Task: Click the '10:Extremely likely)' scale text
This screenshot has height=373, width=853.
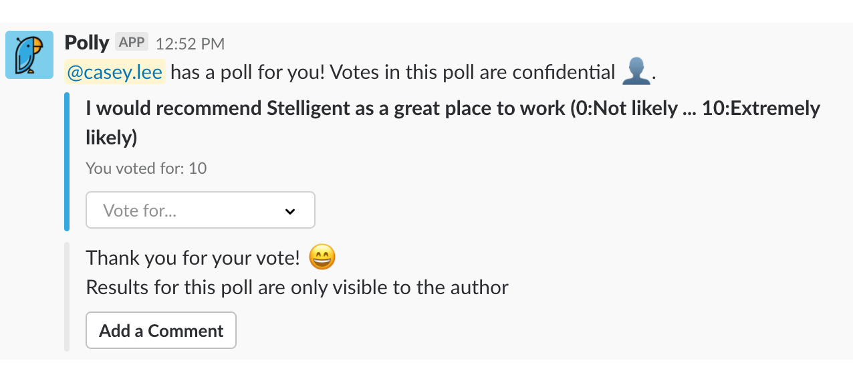Action: (453, 123)
